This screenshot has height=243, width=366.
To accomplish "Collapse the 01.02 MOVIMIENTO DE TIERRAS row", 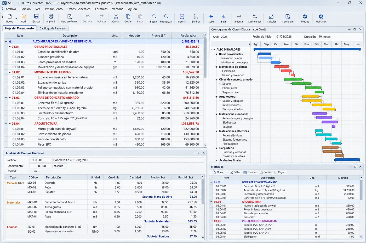I will pos(6,72).
